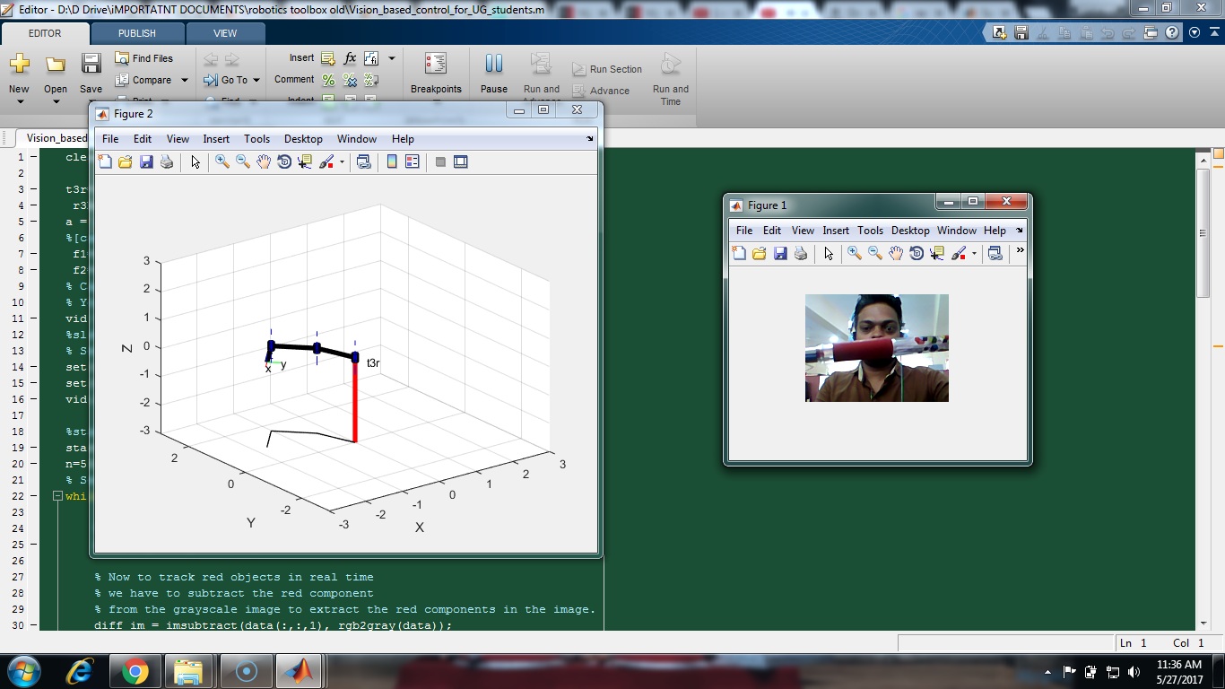Click Zoom In icon in Figure 2 toolbar

(222, 162)
